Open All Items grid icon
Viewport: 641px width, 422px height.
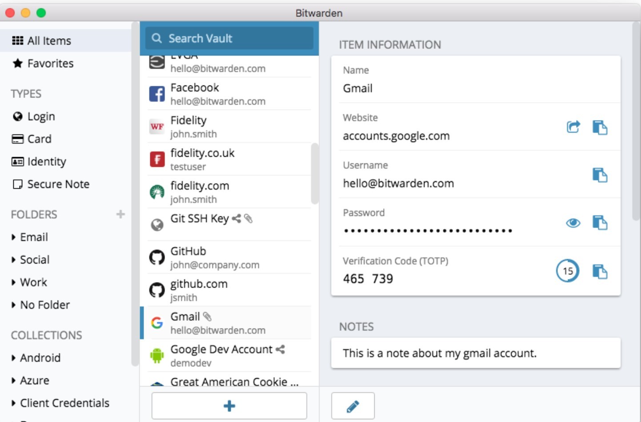pos(18,41)
